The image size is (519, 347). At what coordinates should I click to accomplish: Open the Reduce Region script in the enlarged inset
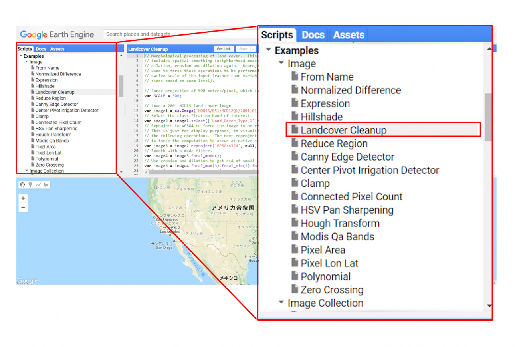click(x=334, y=143)
